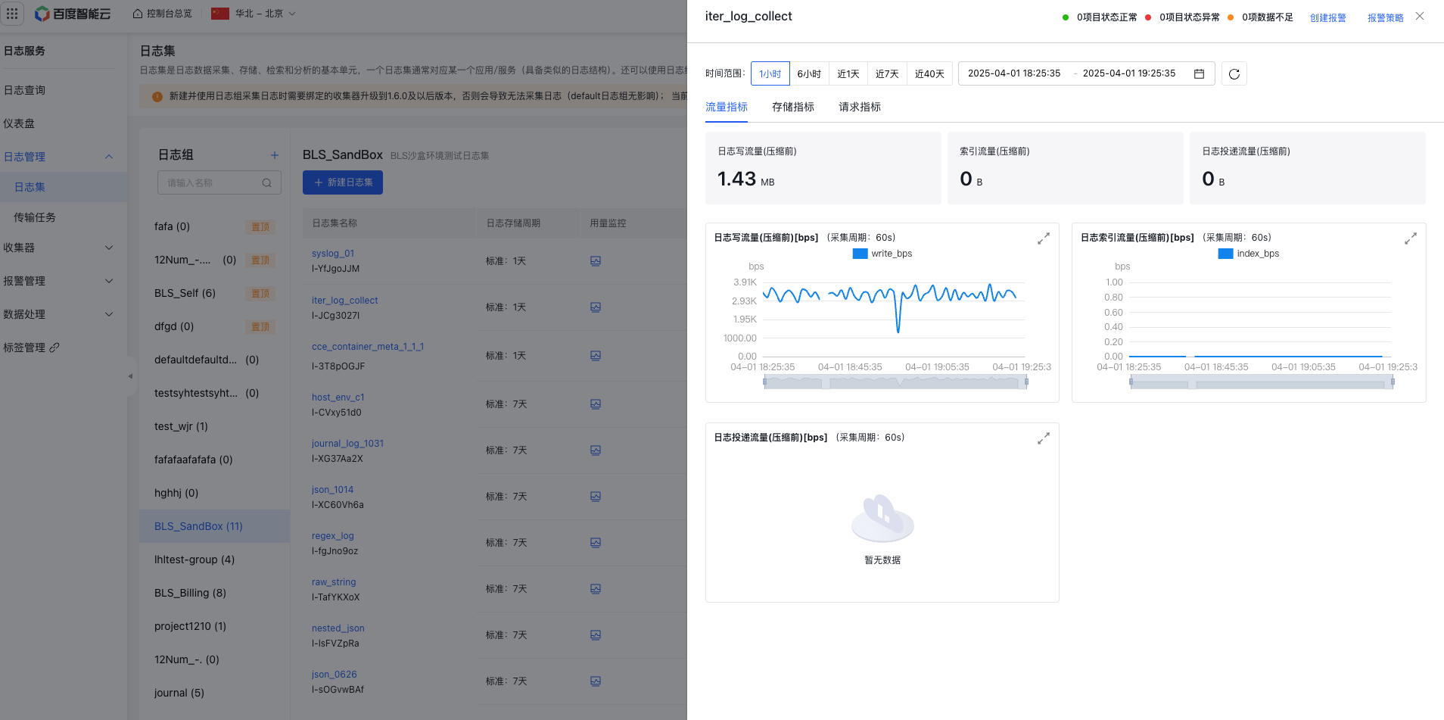The width and height of the screenshot is (1444, 720).
Task: Open usage monitor icon for raw_string
Action: (x=596, y=589)
